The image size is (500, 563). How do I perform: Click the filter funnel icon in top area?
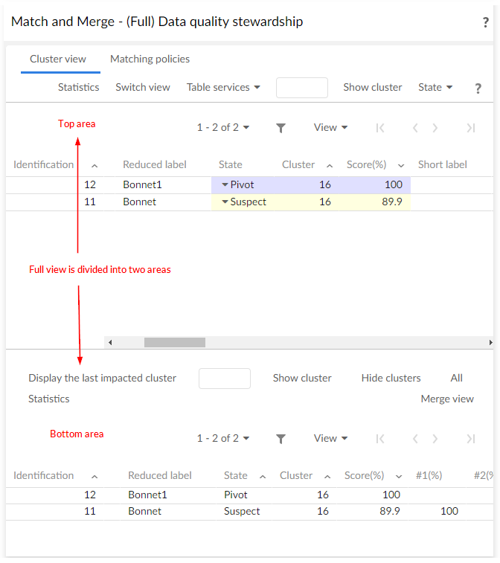[x=281, y=128]
